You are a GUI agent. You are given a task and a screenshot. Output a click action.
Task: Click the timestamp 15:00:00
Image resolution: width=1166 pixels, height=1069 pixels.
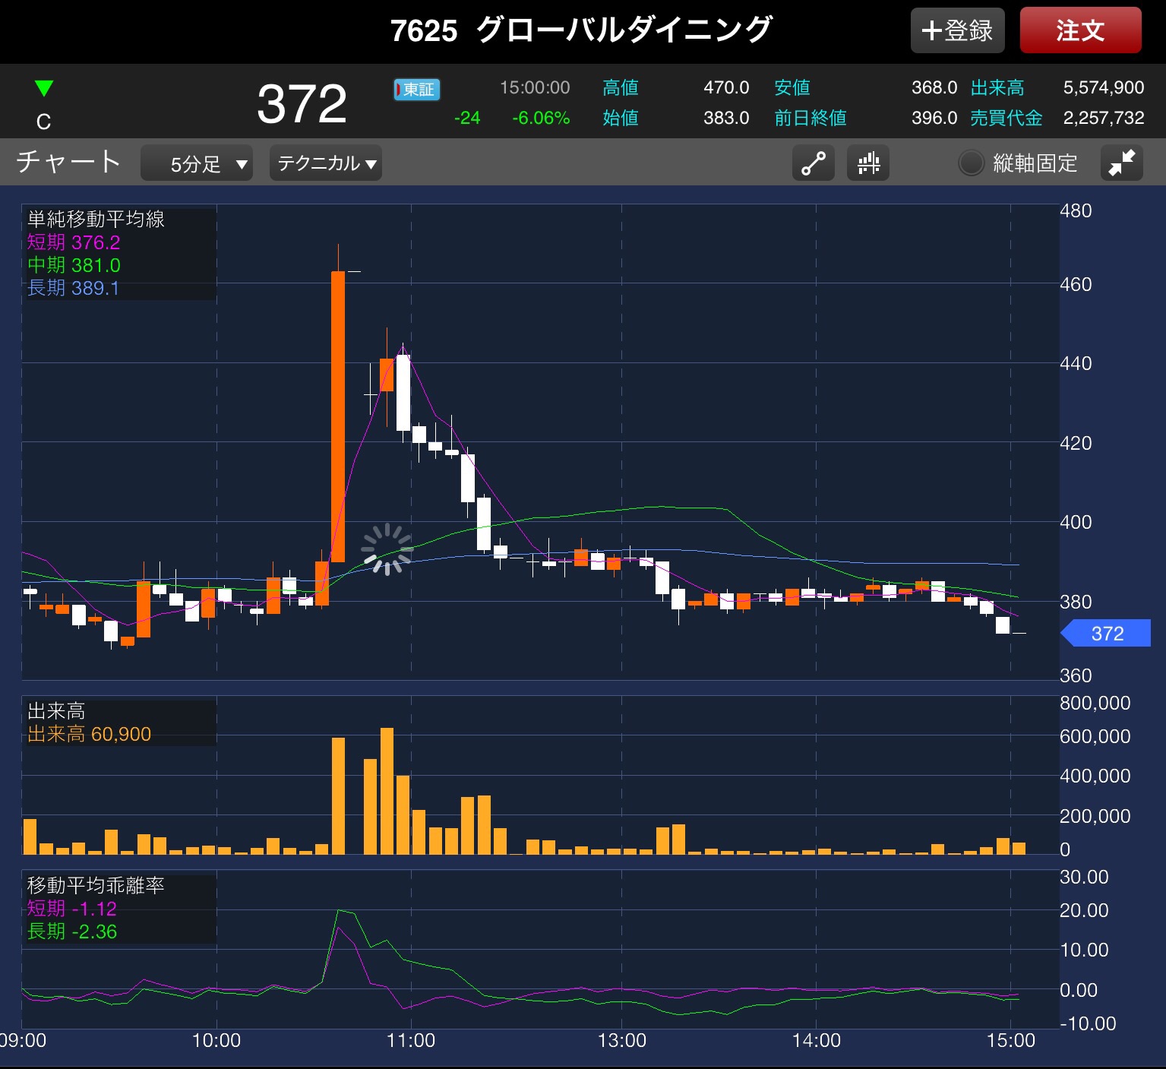[535, 88]
